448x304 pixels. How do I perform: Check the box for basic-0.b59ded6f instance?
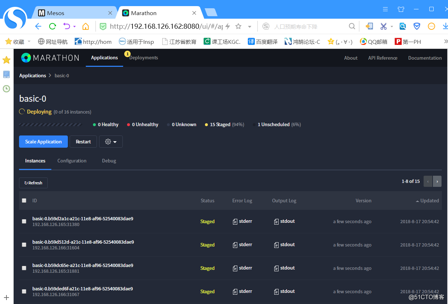pyautogui.click(x=24, y=291)
